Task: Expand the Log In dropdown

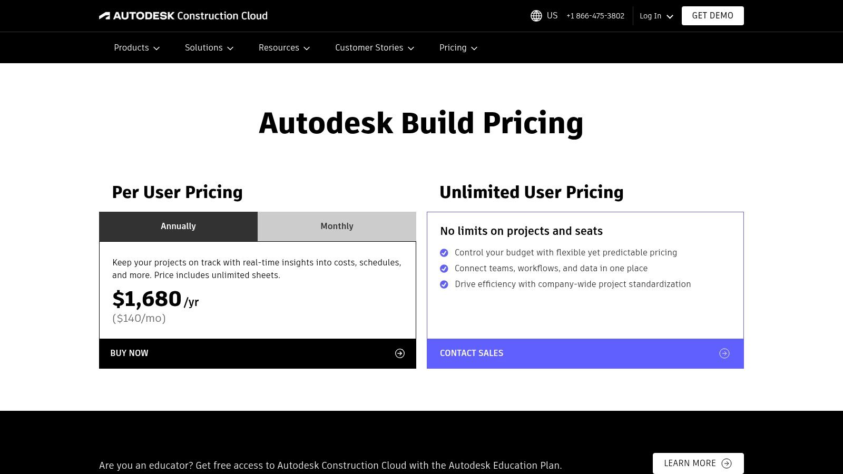Action: click(x=655, y=16)
